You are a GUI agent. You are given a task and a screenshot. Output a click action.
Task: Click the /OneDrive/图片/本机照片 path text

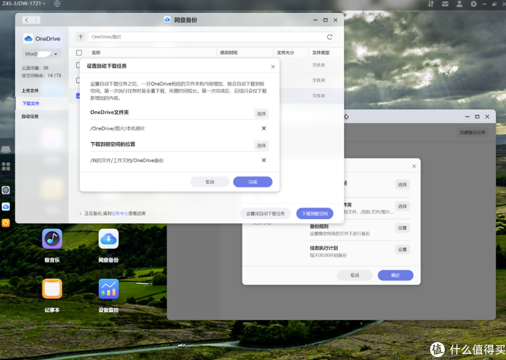[117, 128]
